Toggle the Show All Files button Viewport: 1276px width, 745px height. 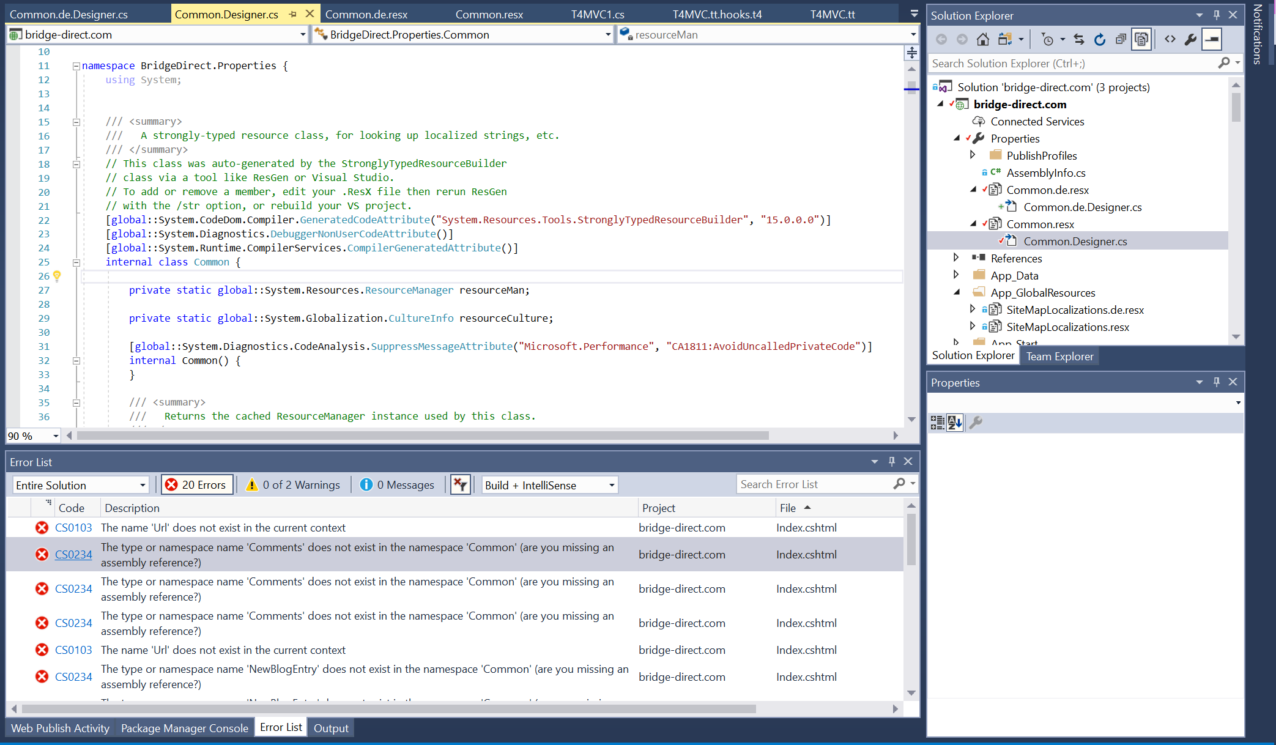pyautogui.click(x=1141, y=40)
